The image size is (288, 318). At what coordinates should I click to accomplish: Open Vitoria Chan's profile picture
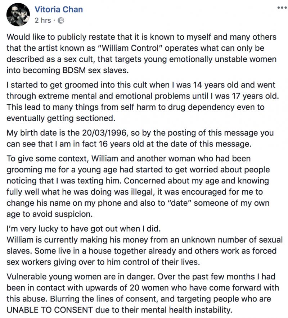click(18, 14)
